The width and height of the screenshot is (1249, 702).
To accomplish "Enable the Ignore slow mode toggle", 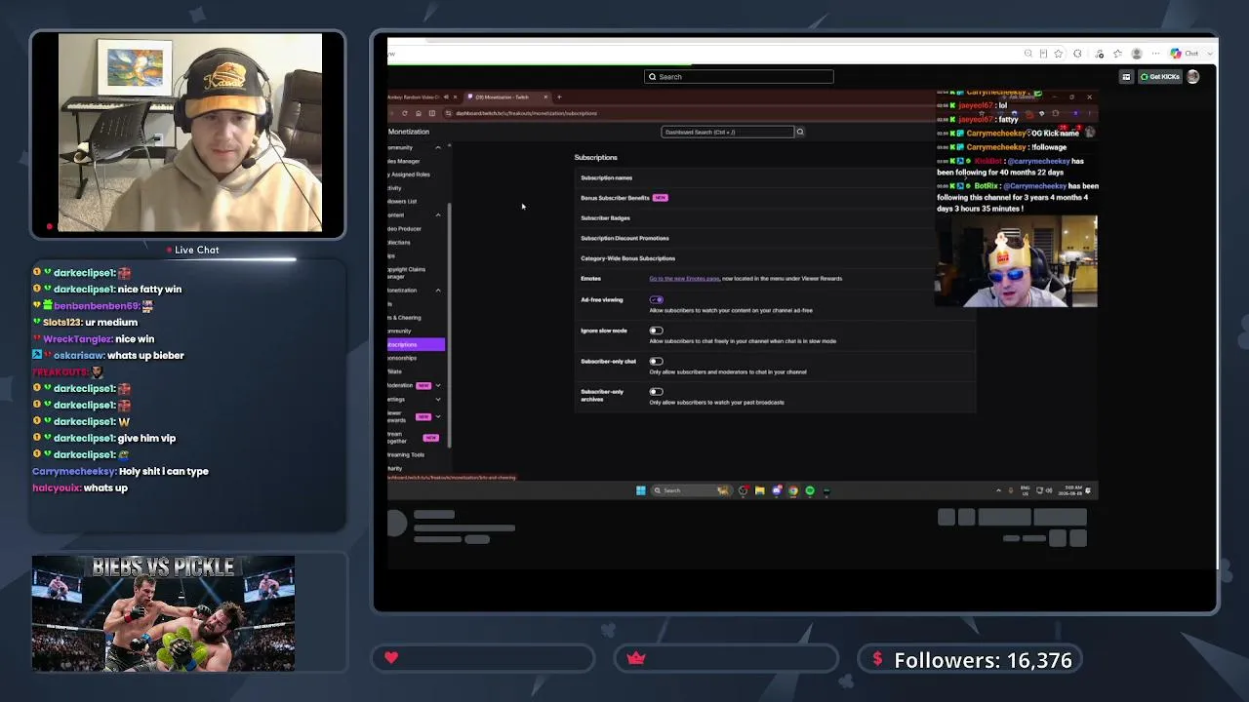I will point(656,331).
